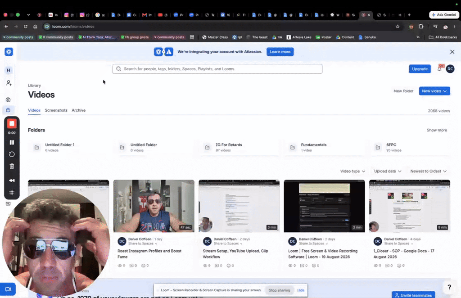Open the browser extensions puzzle icon
This screenshot has height=298, width=461.
click(421, 27)
